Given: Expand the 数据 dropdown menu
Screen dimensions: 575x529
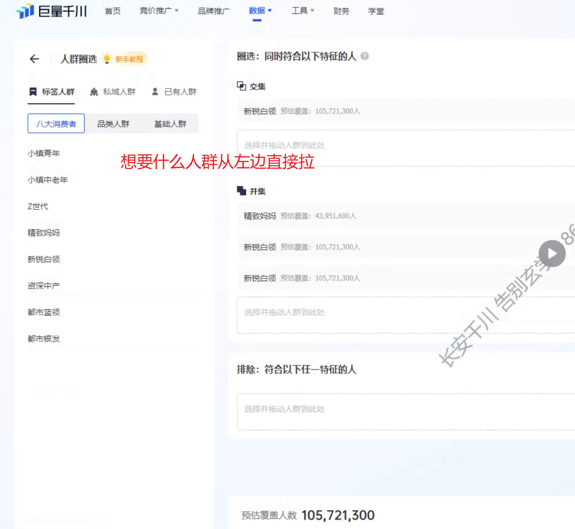Looking at the screenshot, I should 260,11.
